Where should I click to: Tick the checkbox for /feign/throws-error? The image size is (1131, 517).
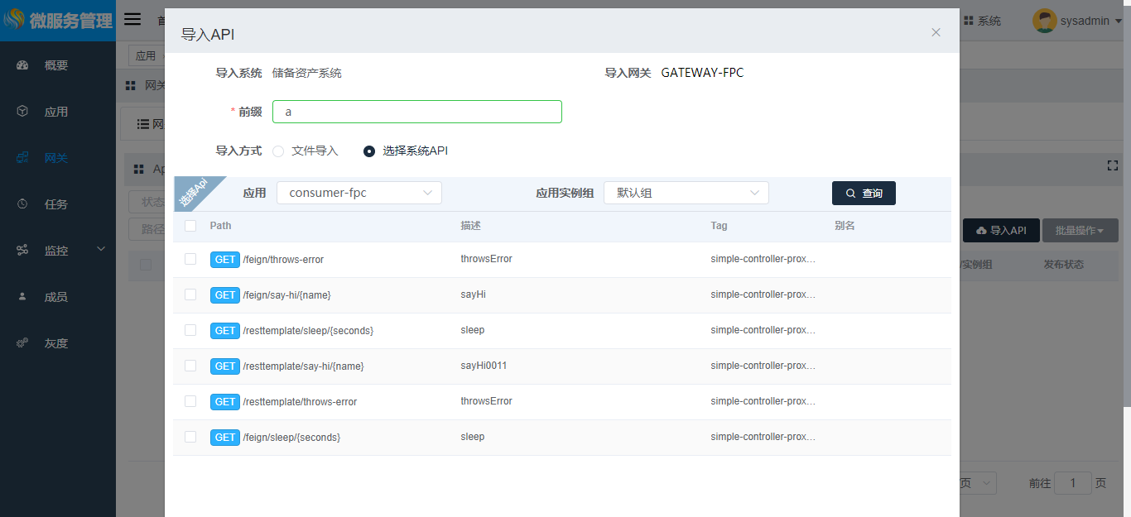point(190,259)
